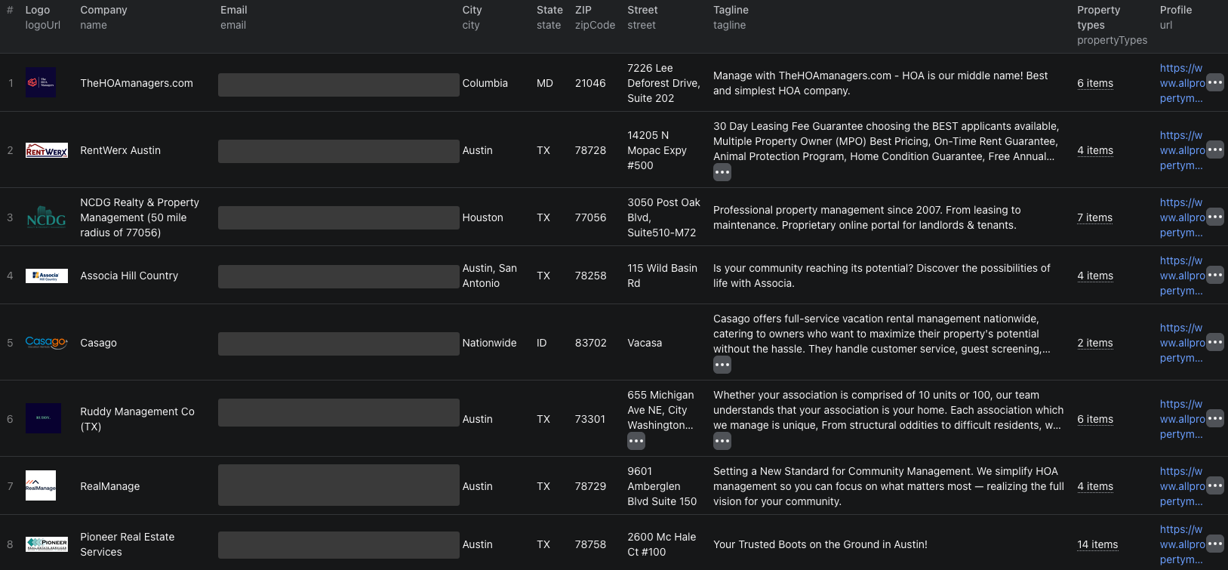
Task: Select the 'Austin, San Antonio' city cell
Action: click(x=490, y=276)
